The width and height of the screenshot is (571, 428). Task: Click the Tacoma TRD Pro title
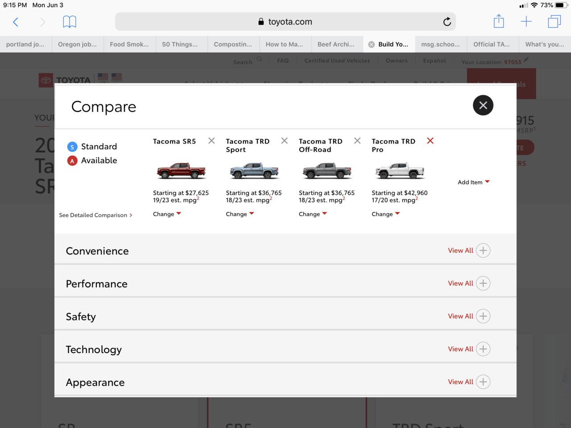coord(393,145)
